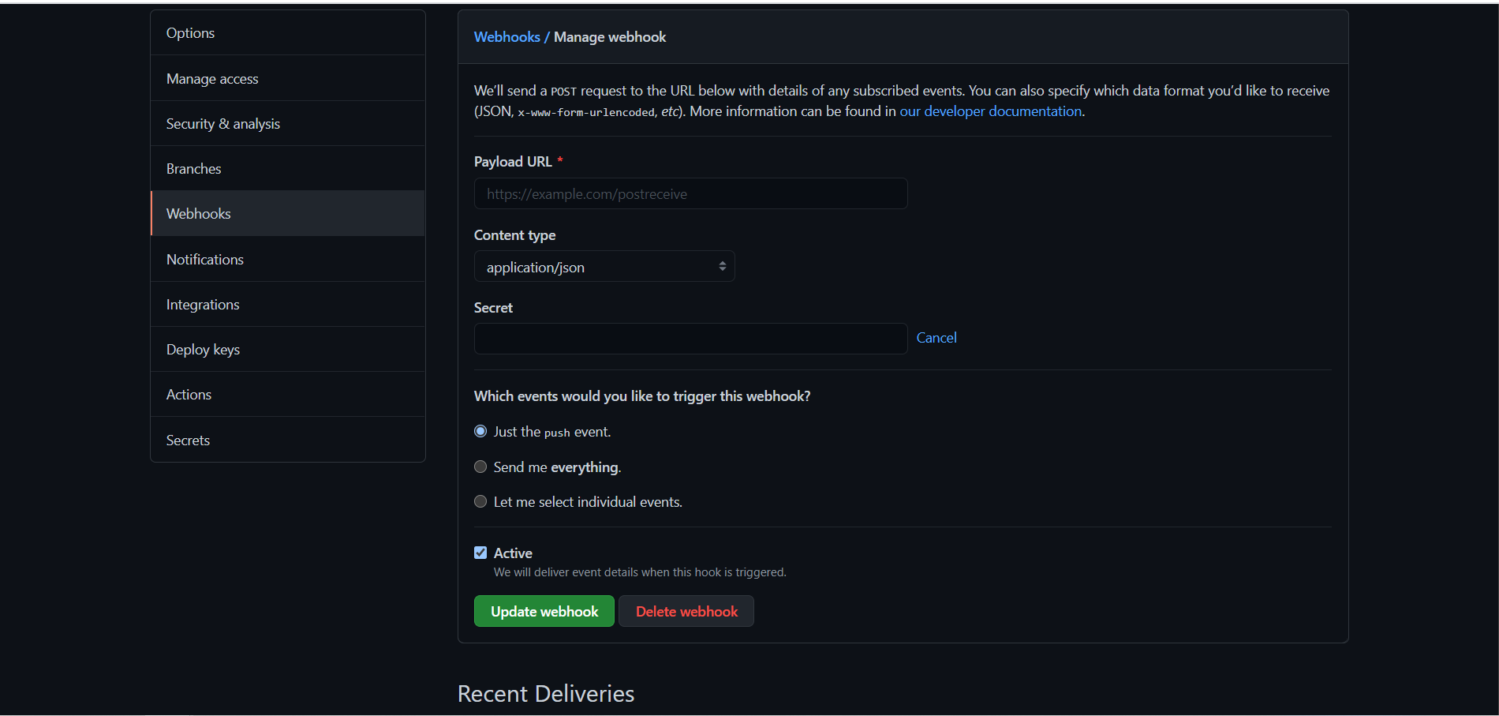Open the Deploy keys section
Image resolution: width=1499 pixels, height=716 pixels.
click(x=203, y=349)
